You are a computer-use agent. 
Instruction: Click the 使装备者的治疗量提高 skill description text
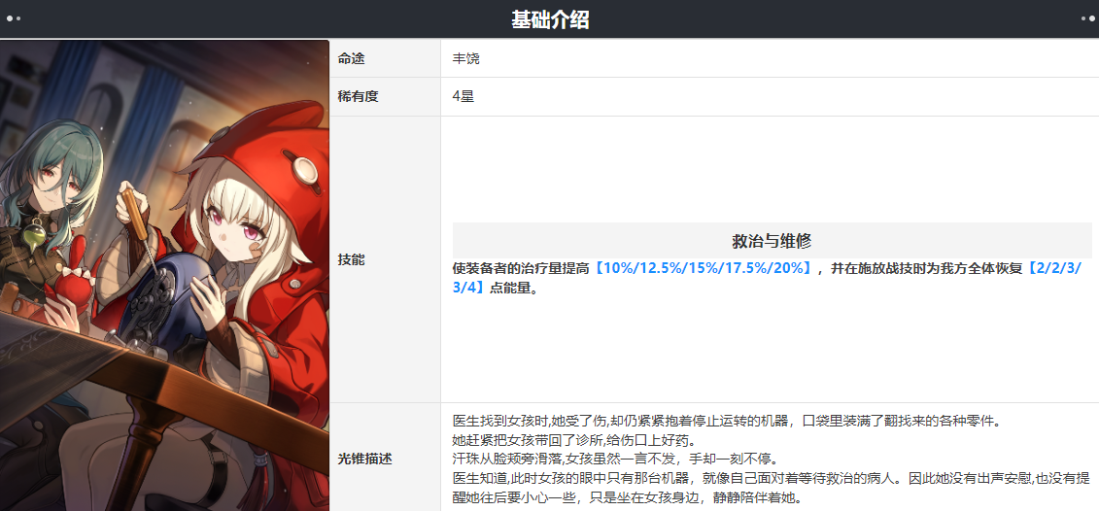coord(522,269)
